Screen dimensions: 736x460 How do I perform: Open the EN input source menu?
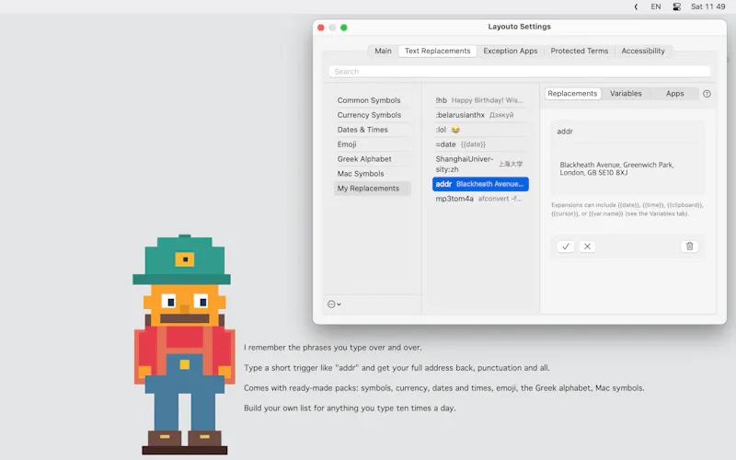(x=656, y=6)
